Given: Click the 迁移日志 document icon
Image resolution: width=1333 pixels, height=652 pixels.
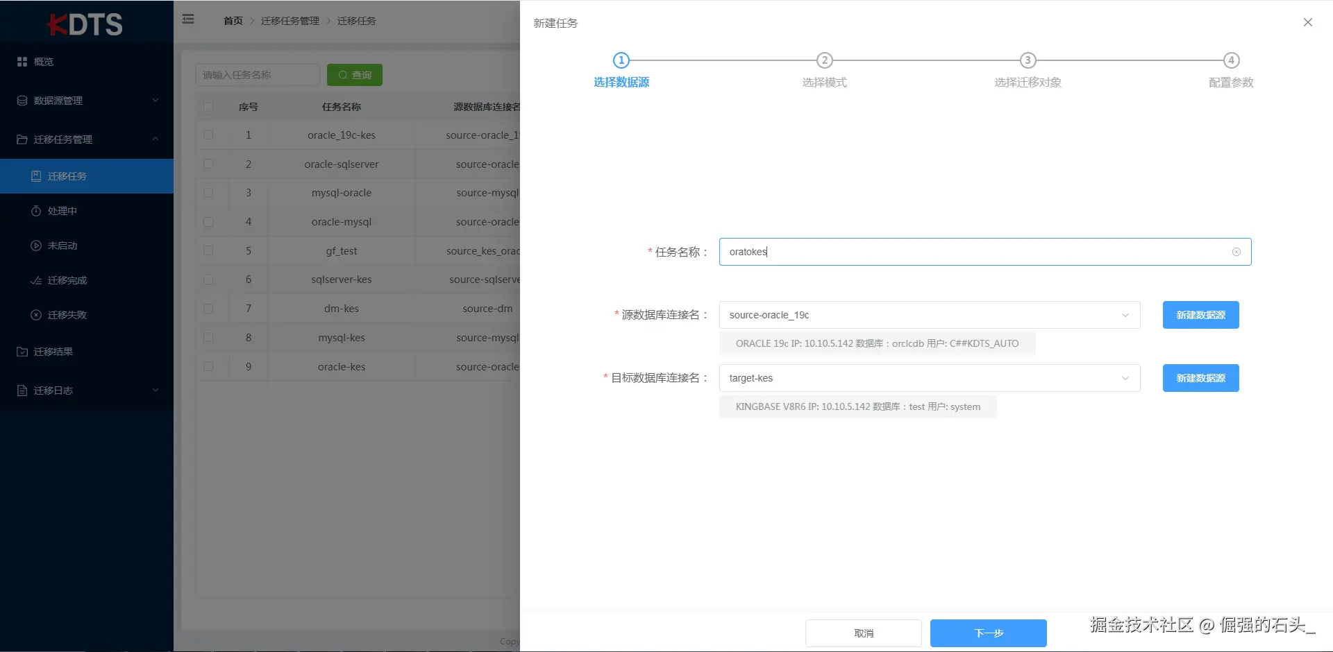Looking at the screenshot, I should [22, 391].
